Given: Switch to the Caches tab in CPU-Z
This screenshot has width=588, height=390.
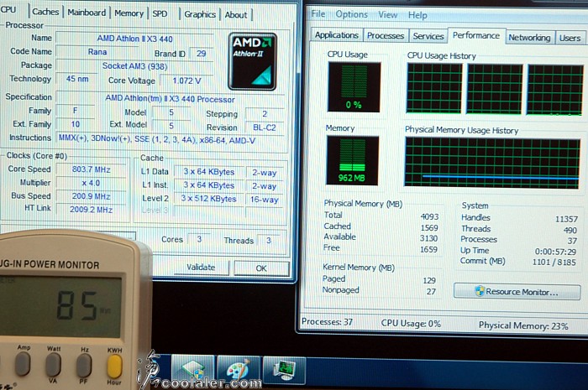Looking at the screenshot, I should 45,12.
